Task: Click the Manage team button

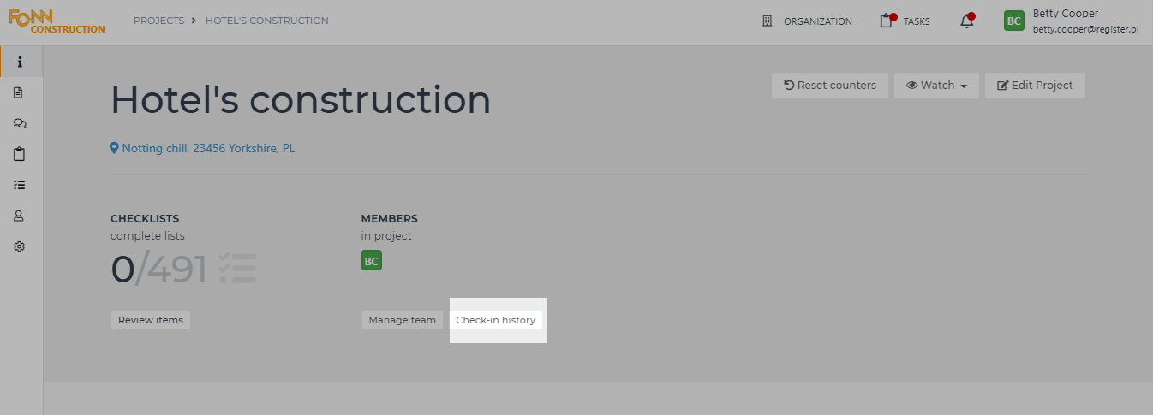Action: (x=402, y=320)
